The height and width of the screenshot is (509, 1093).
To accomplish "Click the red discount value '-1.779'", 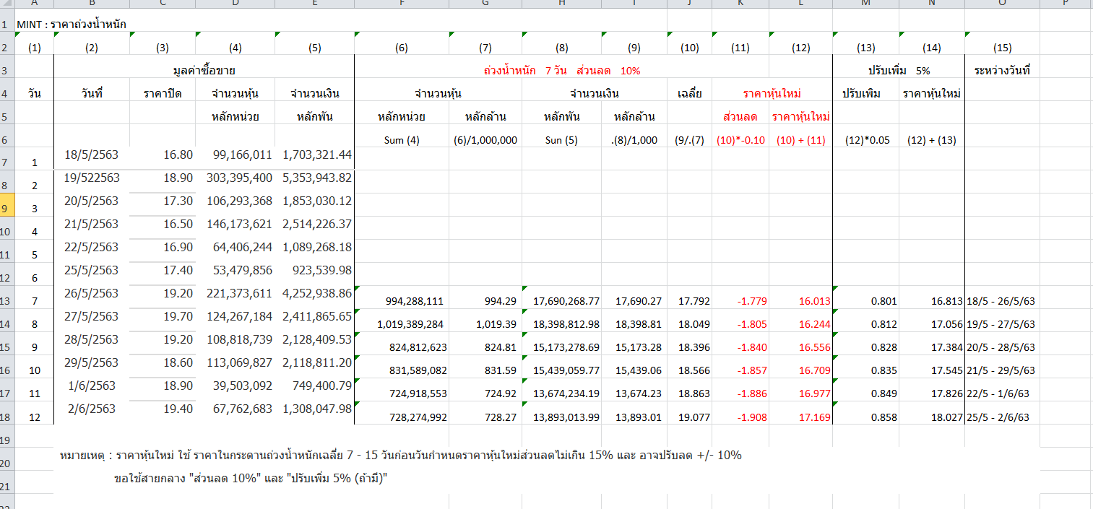I will tap(752, 302).
